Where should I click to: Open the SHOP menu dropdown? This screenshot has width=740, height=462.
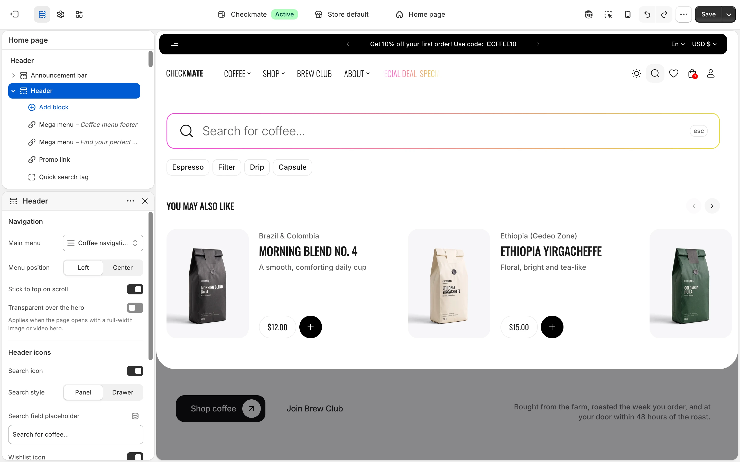click(274, 74)
